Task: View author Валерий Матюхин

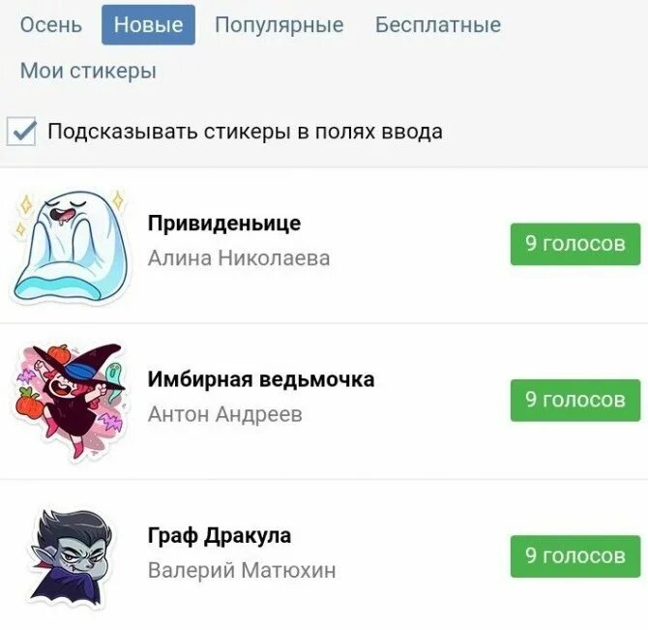Action: (x=242, y=570)
